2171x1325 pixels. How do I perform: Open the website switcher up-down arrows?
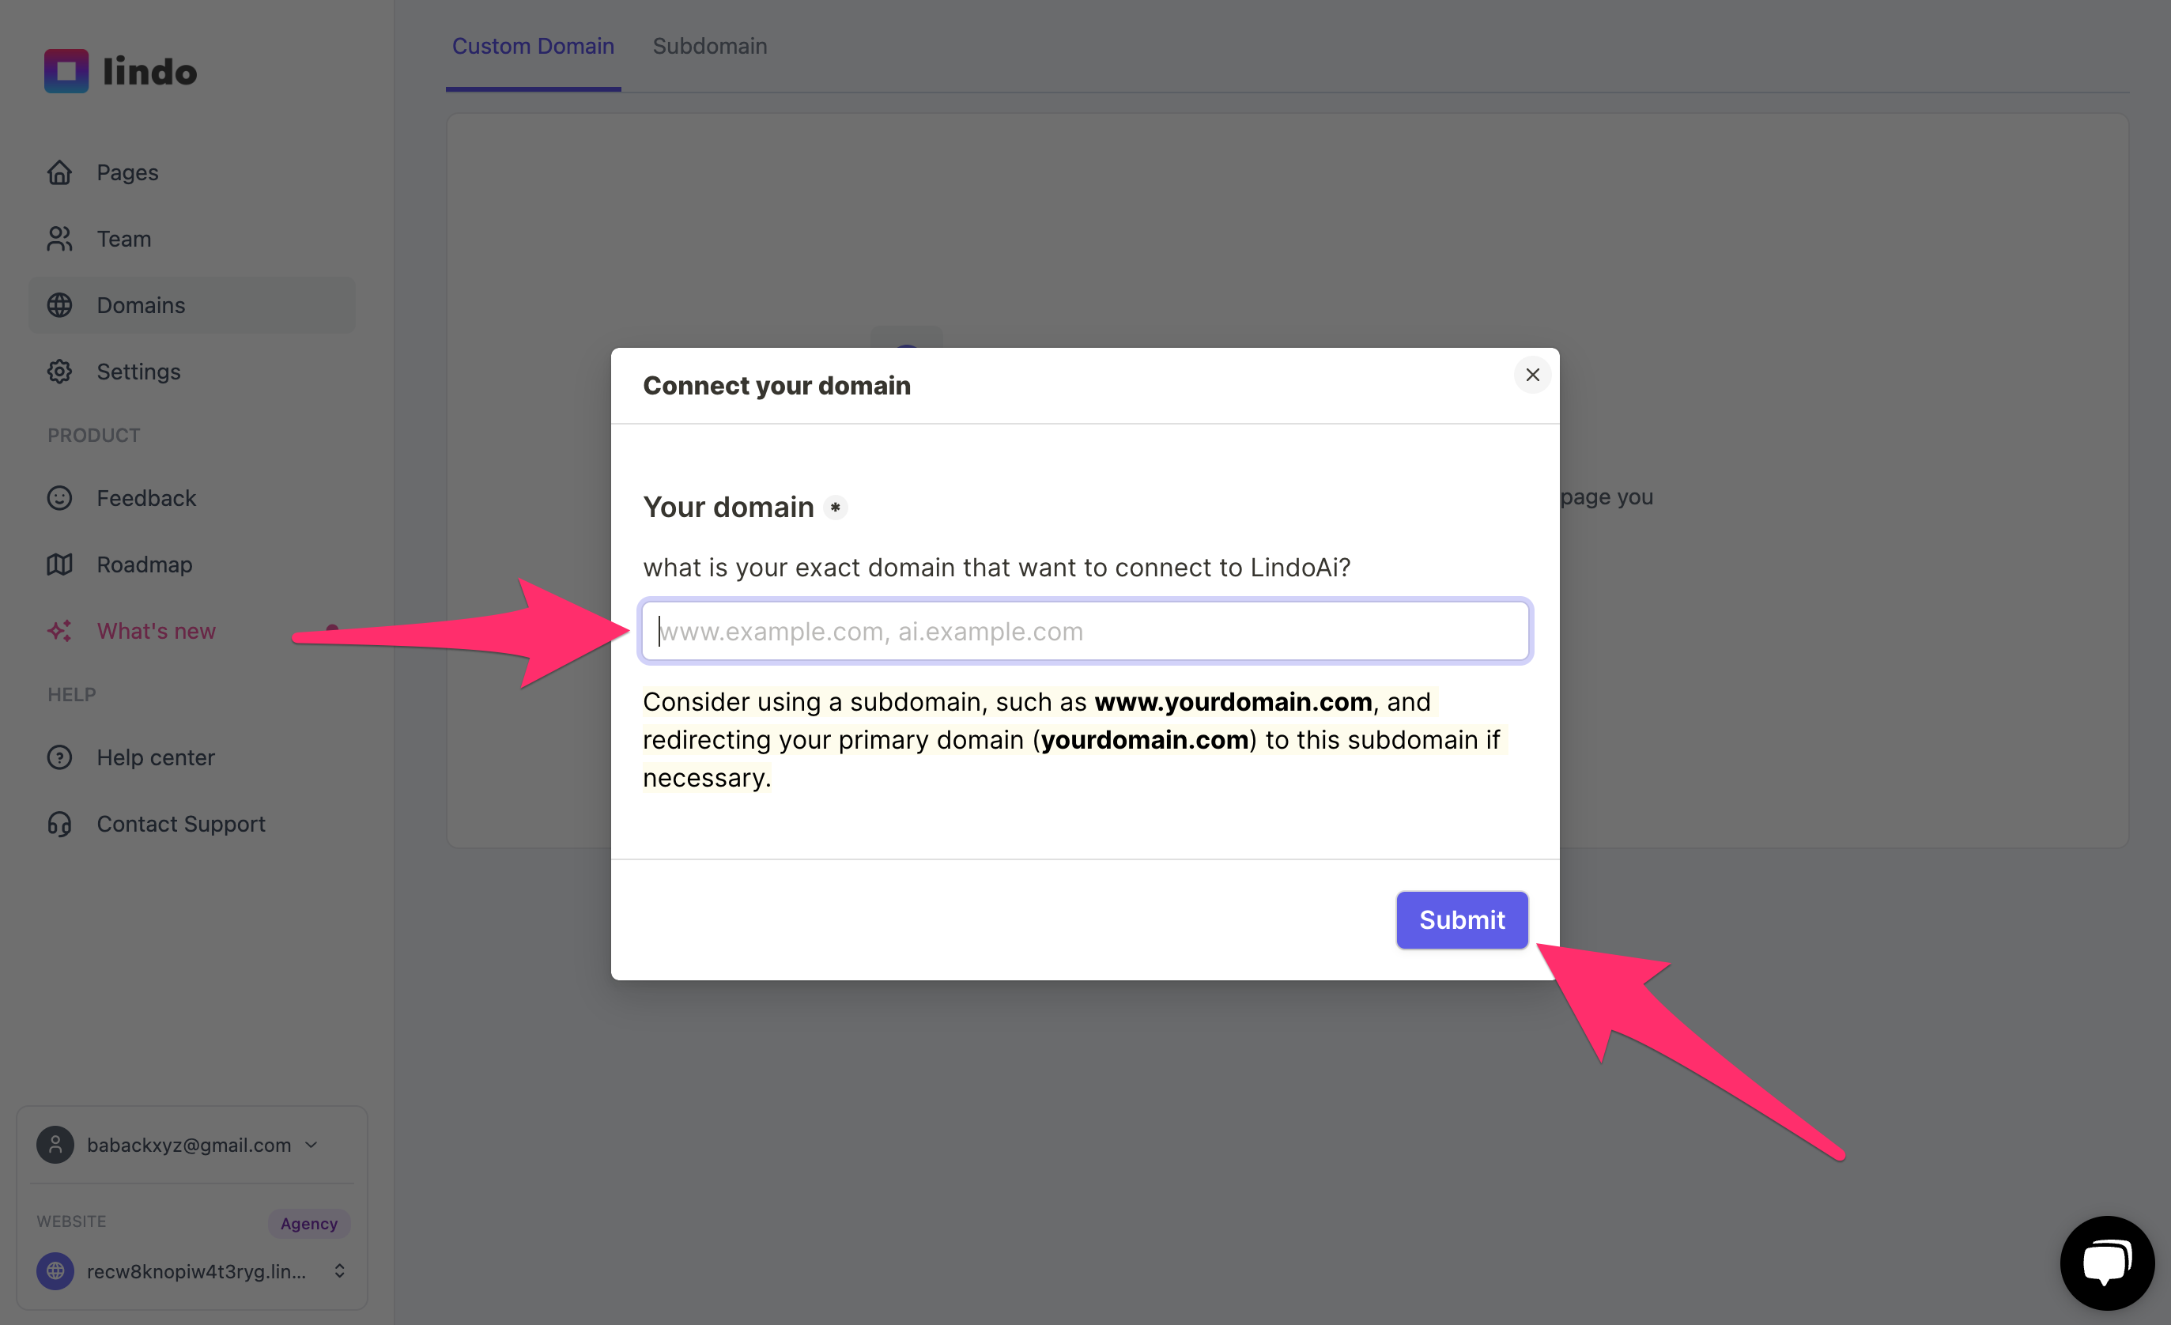339,1270
